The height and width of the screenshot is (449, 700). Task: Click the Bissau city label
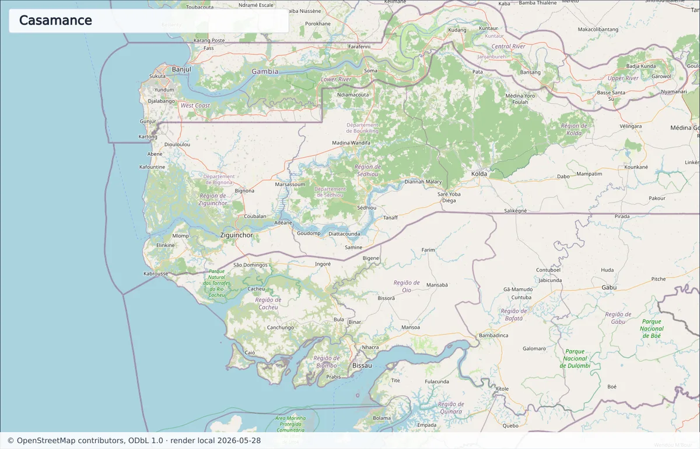pyautogui.click(x=362, y=365)
